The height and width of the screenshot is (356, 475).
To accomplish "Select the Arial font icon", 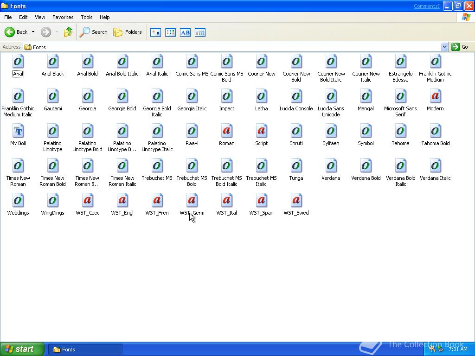I will tap(18, 62).
